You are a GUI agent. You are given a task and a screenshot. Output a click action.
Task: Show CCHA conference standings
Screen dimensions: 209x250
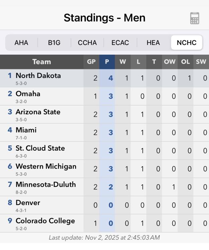tap(87, 43)
